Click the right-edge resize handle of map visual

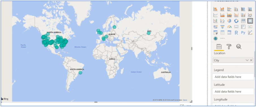pos(192,48)
